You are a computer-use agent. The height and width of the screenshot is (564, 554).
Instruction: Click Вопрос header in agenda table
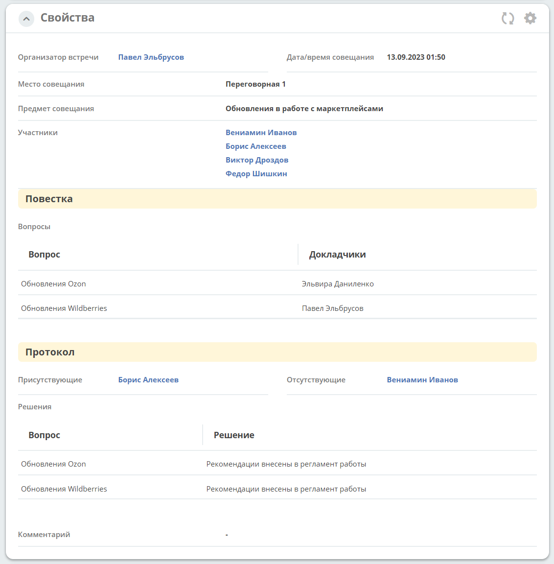[44, 255]
